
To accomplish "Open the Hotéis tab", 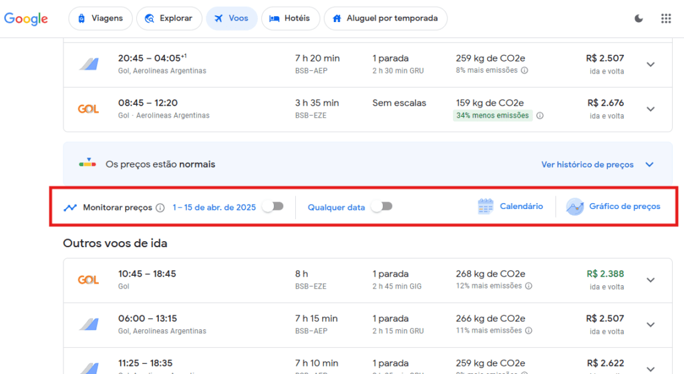I will pos(290,19).
